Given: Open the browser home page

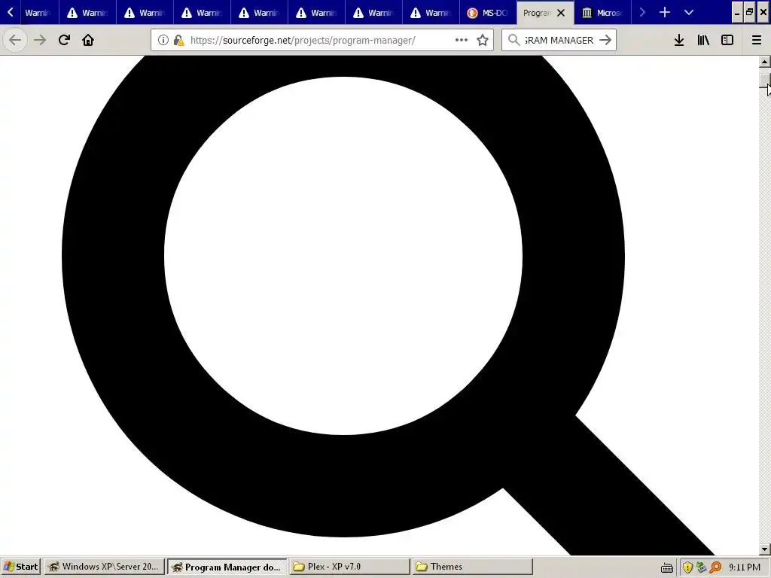Looking at the screenshot, I should point(88,40).
